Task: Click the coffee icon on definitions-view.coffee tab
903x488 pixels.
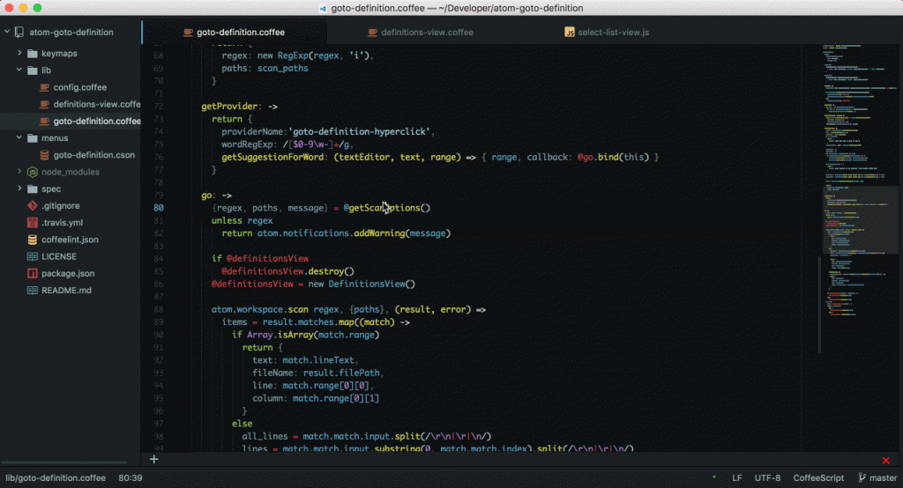Action: pos(373,33)
